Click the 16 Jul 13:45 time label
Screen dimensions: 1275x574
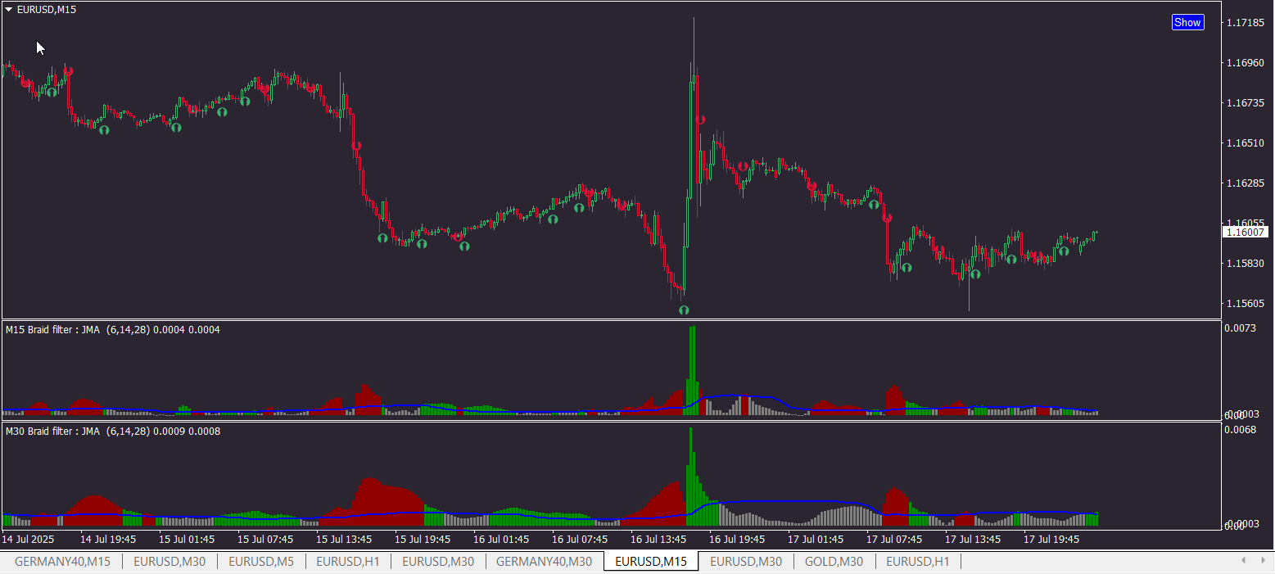[658, 540]
